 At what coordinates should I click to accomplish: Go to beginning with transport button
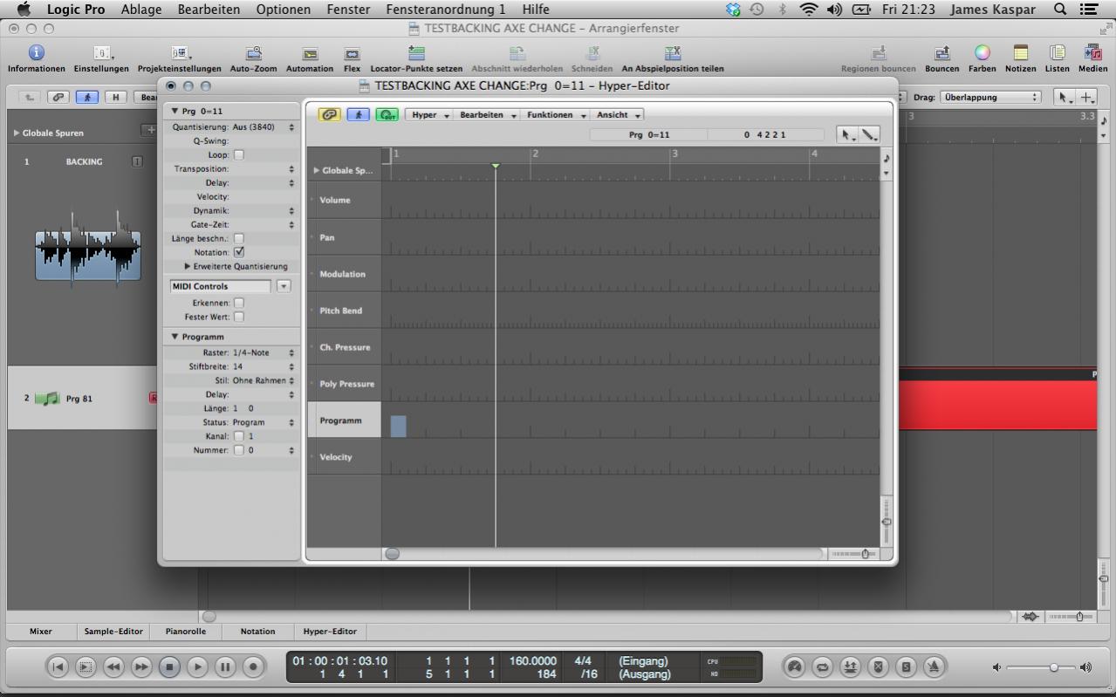(x=58, y=667)
